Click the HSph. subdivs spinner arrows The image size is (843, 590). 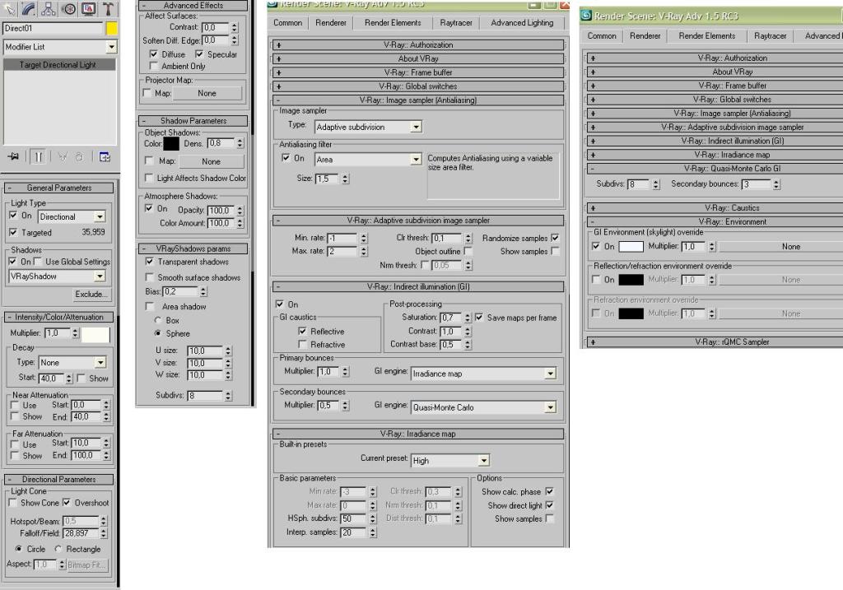(373, 518)
